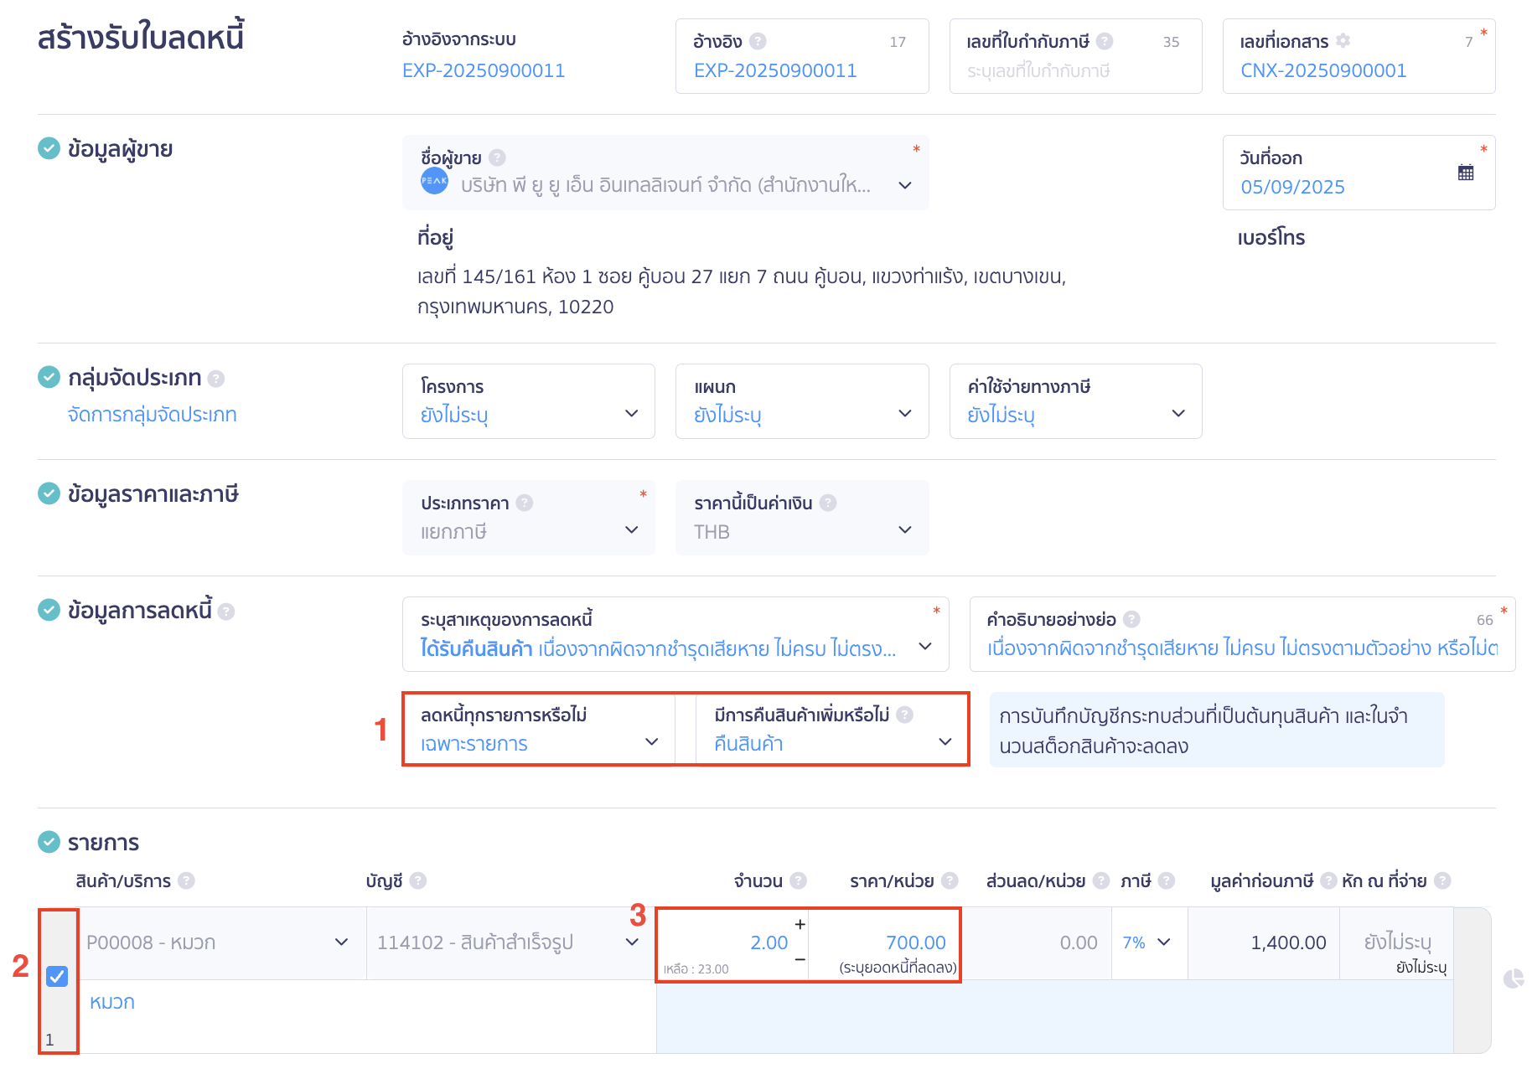This screenshot has height=1074, width=1532.
Task: Increase quantity with the plus button
Action: (x=800, y=924)
